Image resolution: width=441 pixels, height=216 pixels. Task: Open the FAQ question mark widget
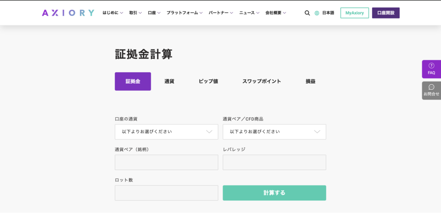pos(432,69)
